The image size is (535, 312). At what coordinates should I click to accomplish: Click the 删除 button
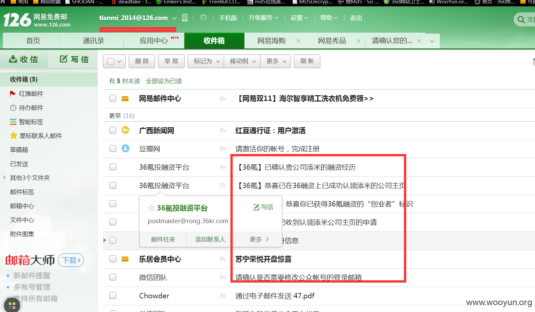click(x=142, y=61)
